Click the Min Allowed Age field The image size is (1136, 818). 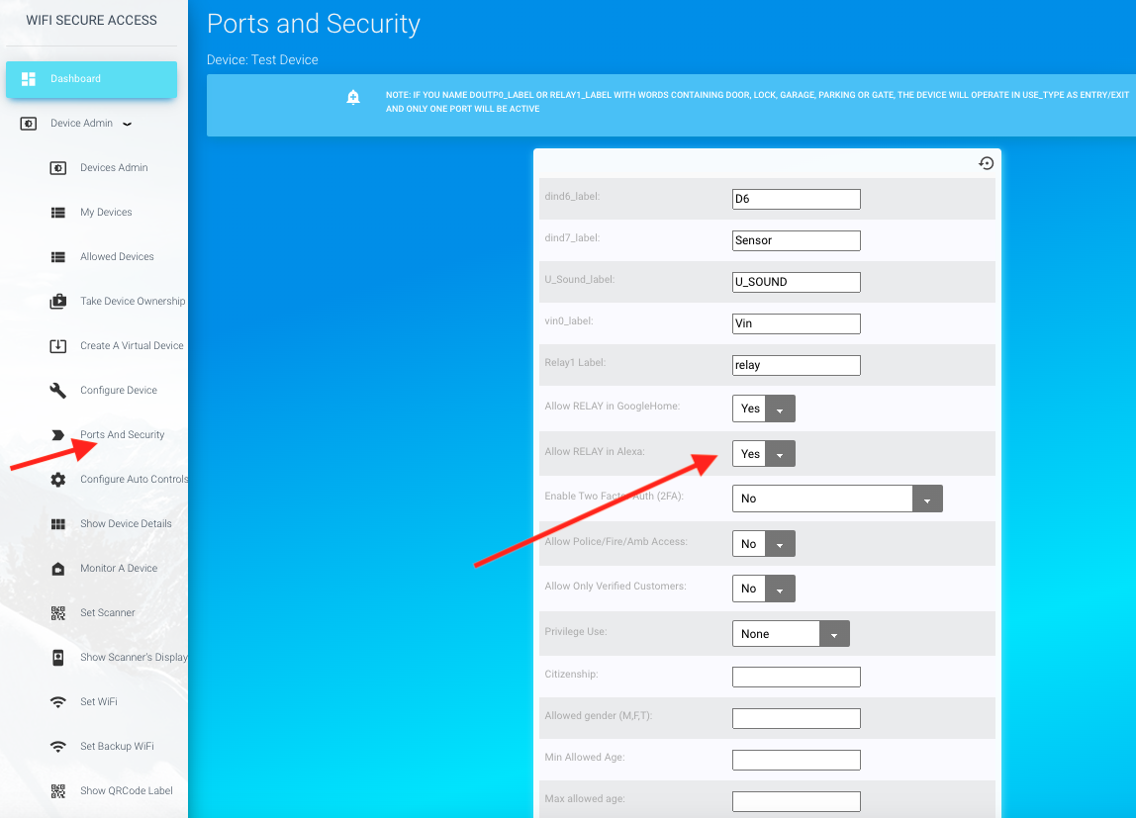tap(797, 760)
